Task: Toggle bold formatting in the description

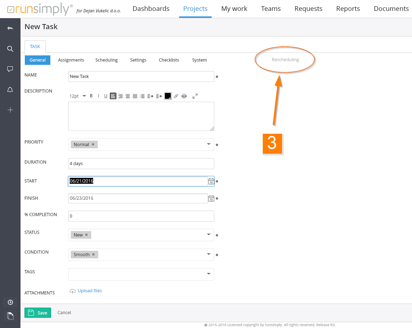Action: click(x=91, y=96)
